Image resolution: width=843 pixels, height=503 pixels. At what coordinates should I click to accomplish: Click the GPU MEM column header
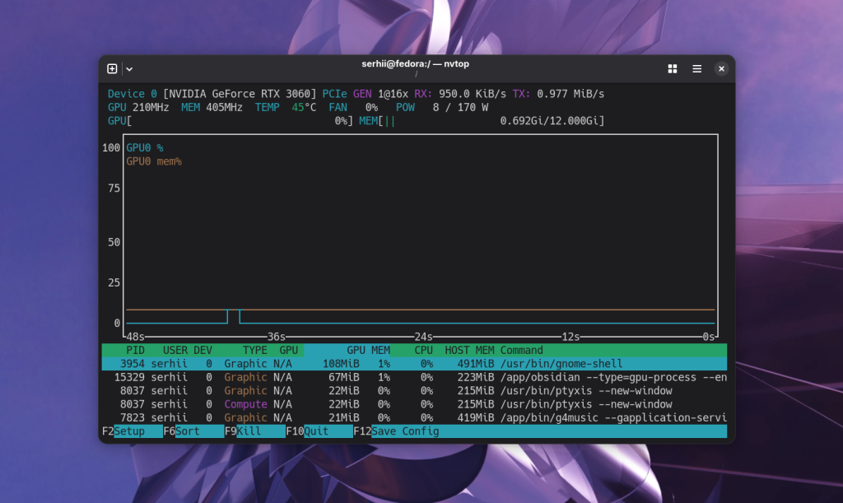click(x=368, y=351)
